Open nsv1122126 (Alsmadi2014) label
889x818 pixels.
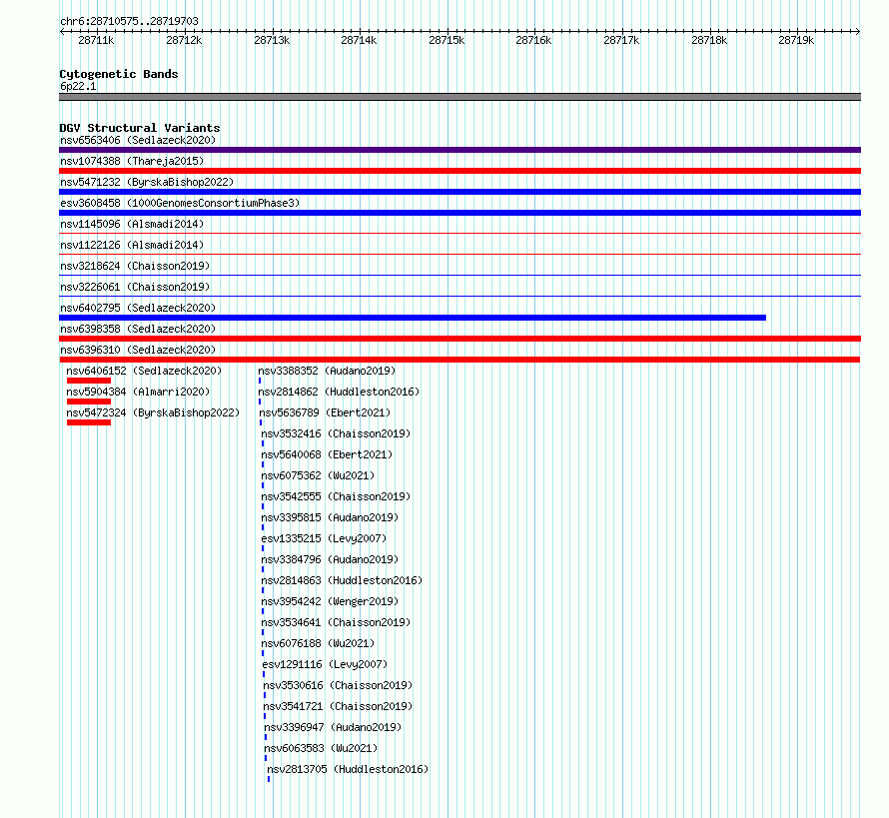(132, 245)
